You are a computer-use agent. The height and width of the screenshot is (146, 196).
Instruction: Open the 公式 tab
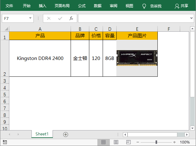click(x=82, y=6)
